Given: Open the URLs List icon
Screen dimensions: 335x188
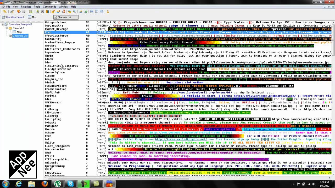Looking at the screenshot, I should (x=85, y=11).
